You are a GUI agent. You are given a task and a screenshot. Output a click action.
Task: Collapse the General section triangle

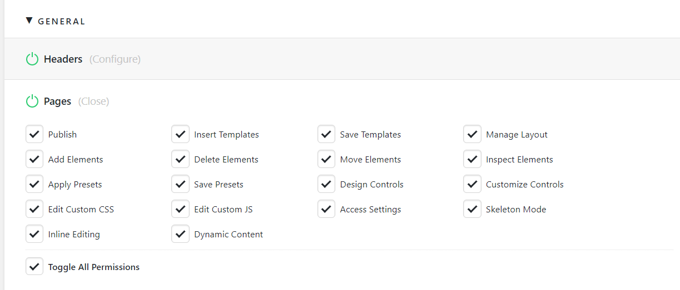pos(29,21)
